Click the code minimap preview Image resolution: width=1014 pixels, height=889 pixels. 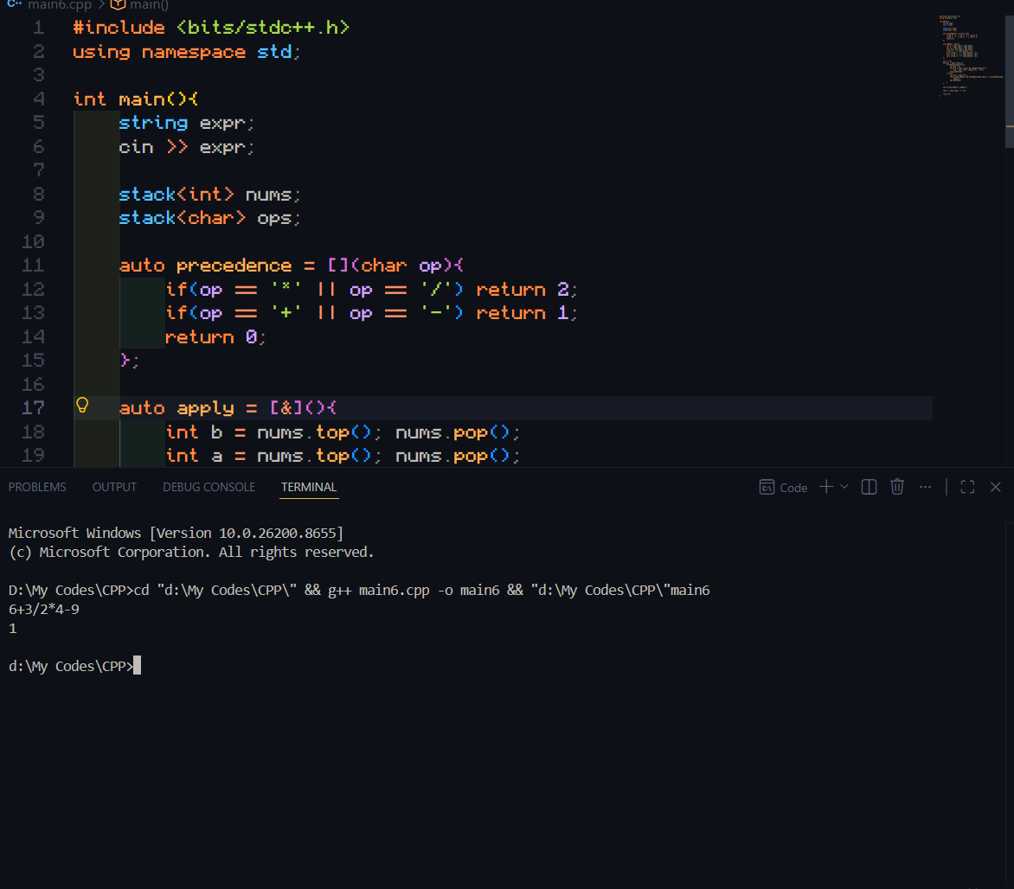pyautogui.click(x=970, y=55)
